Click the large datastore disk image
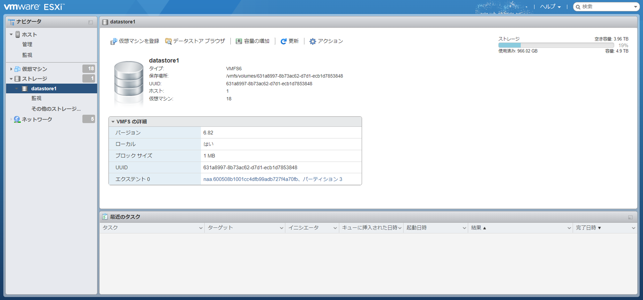The image size is (643, 300). (x=129, y=83)
